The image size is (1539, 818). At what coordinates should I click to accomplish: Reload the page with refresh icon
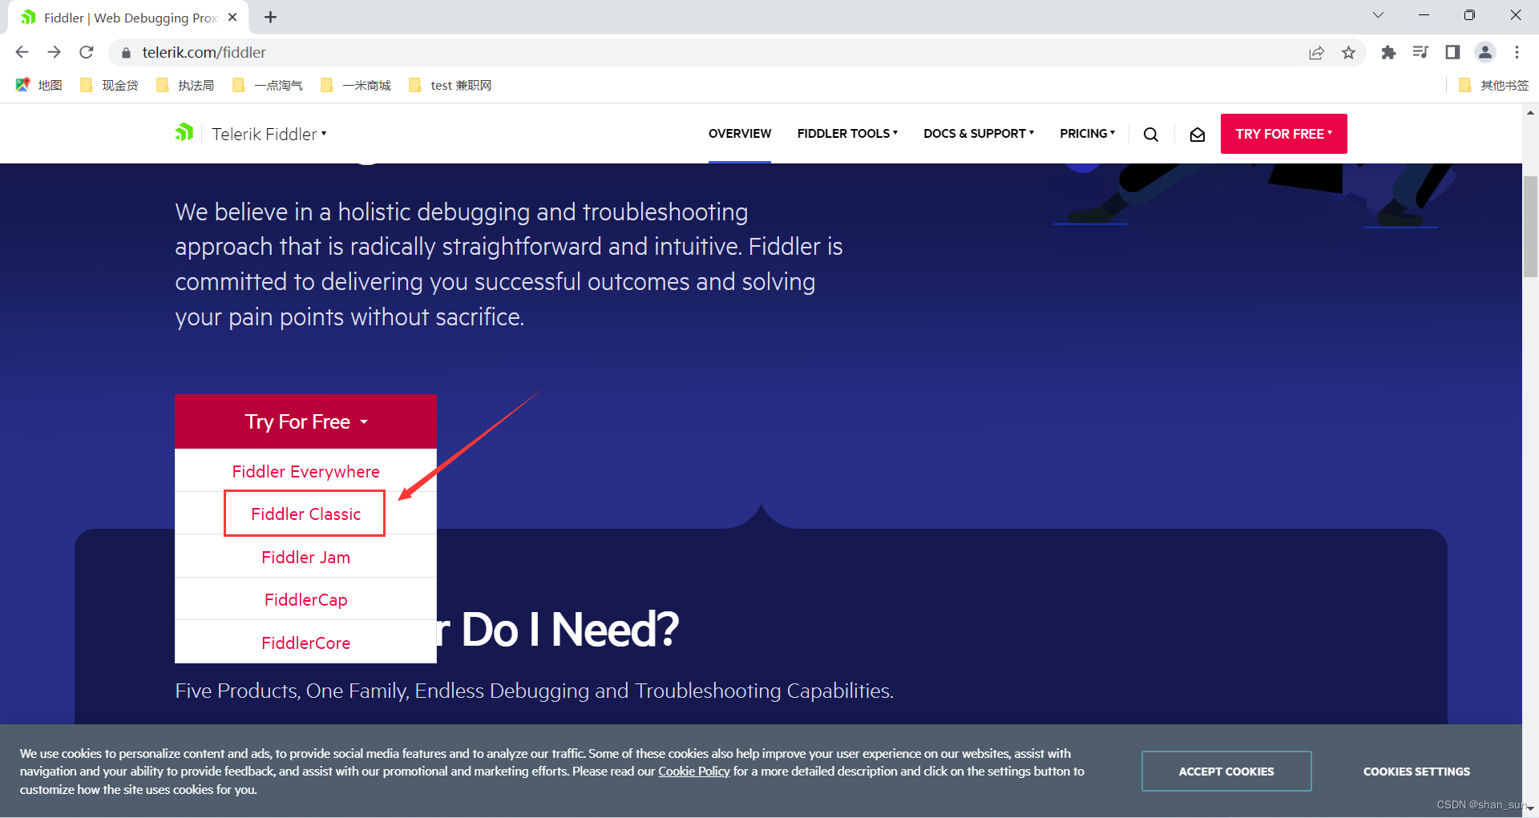(x=87, y=52)
